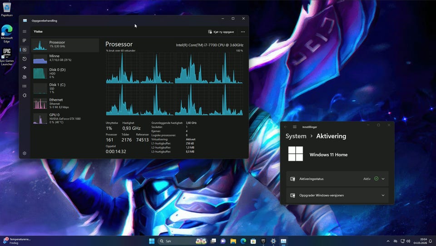Open the three-dots more options menu
The width and height of the screenshot is (436, 246).
point(243,32)
